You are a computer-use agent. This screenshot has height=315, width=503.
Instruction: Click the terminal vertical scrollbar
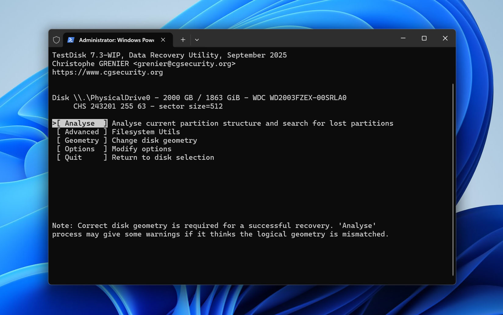(x=453, y=180)
